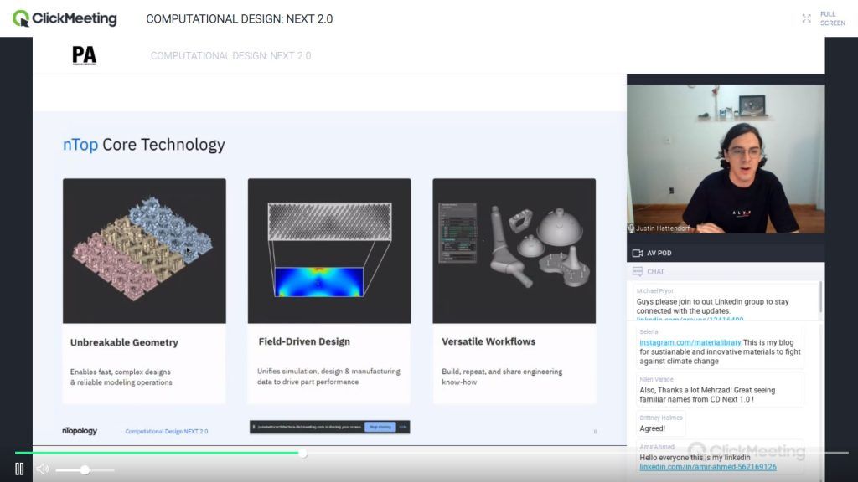Click Michael Pryor's name in chat

(655, 291)
